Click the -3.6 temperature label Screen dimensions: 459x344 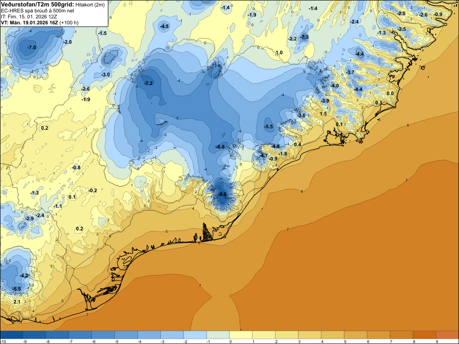tap(301, 115)
